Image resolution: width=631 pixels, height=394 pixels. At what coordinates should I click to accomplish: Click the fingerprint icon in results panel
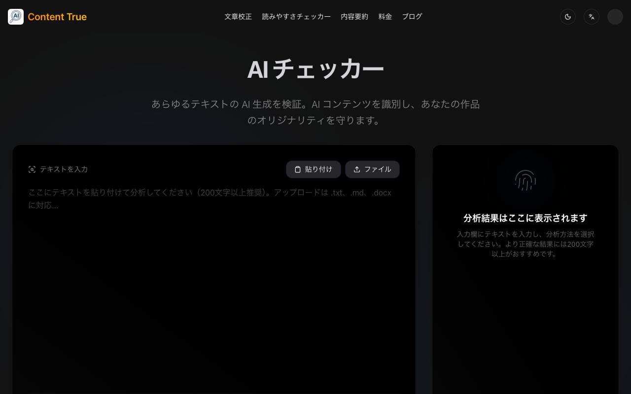point(526,181)
